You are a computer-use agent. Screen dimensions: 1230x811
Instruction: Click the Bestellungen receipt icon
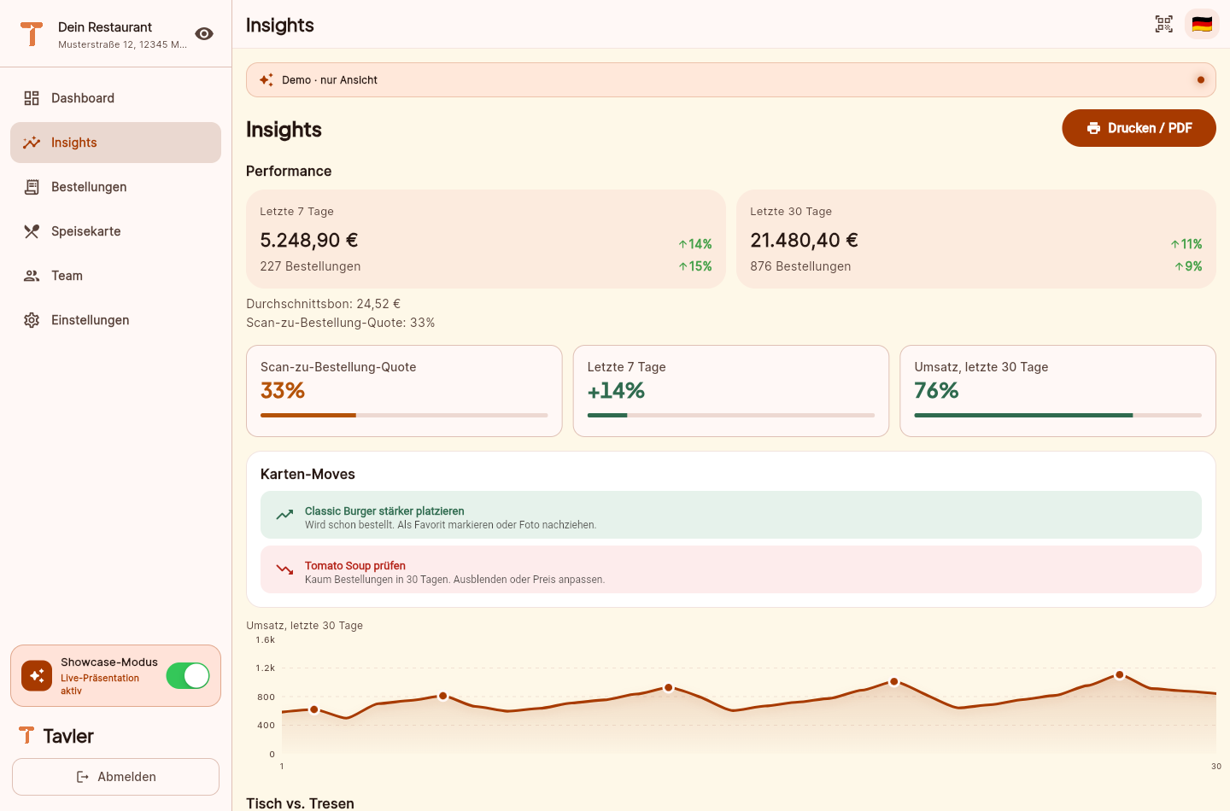[x=32, y=187]
